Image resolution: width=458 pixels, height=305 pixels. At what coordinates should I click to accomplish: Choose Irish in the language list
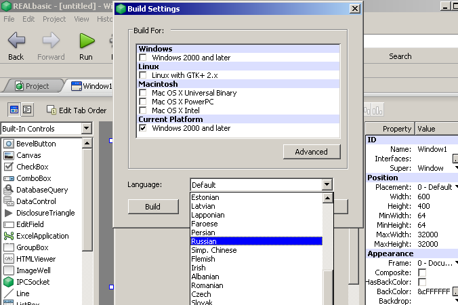click(x=256, y=268)
